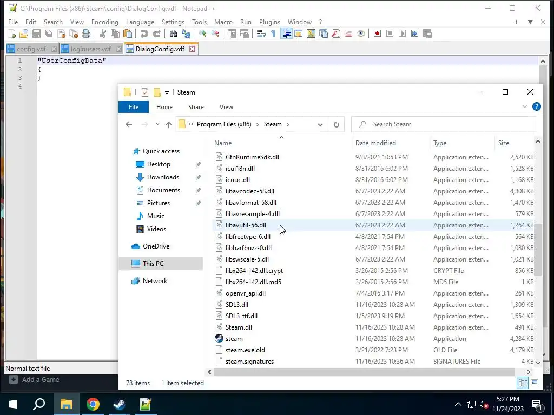
Task: Close the DialogConfig.vdf tab
Action: pyautogui.click(x=192, y=49)
